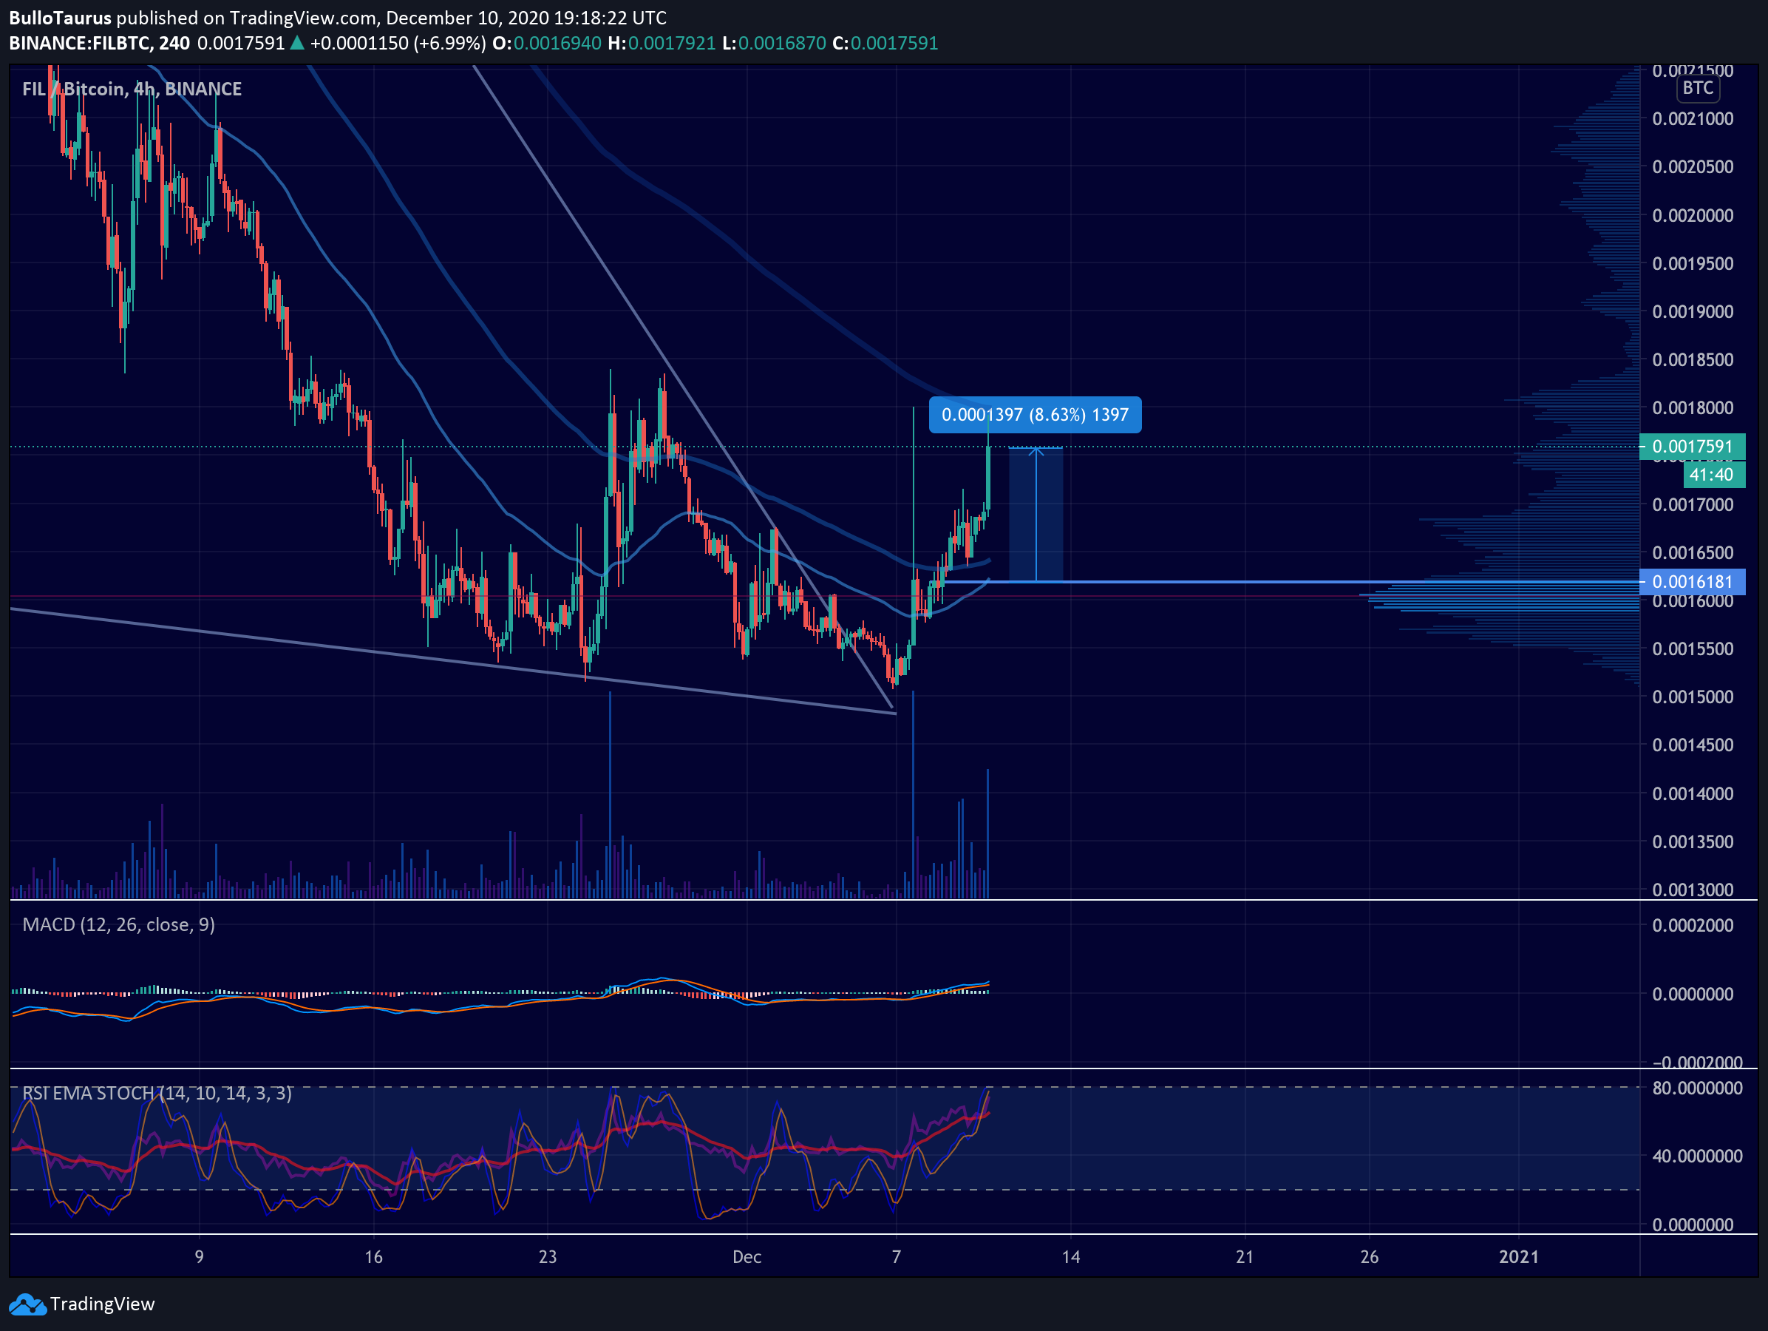The width and height of the screenshot is (1768, 1331).
Task: Click the 80.0000000 RSI axis label
Action: pos(1697,1088)
